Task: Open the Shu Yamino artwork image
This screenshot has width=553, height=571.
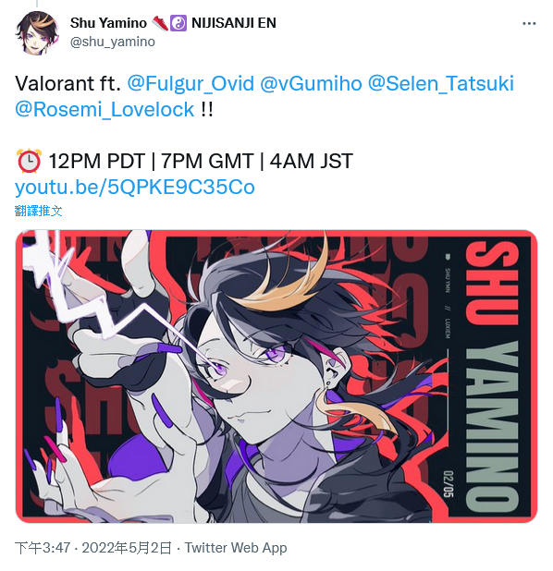Action: [x=276, y=376]
